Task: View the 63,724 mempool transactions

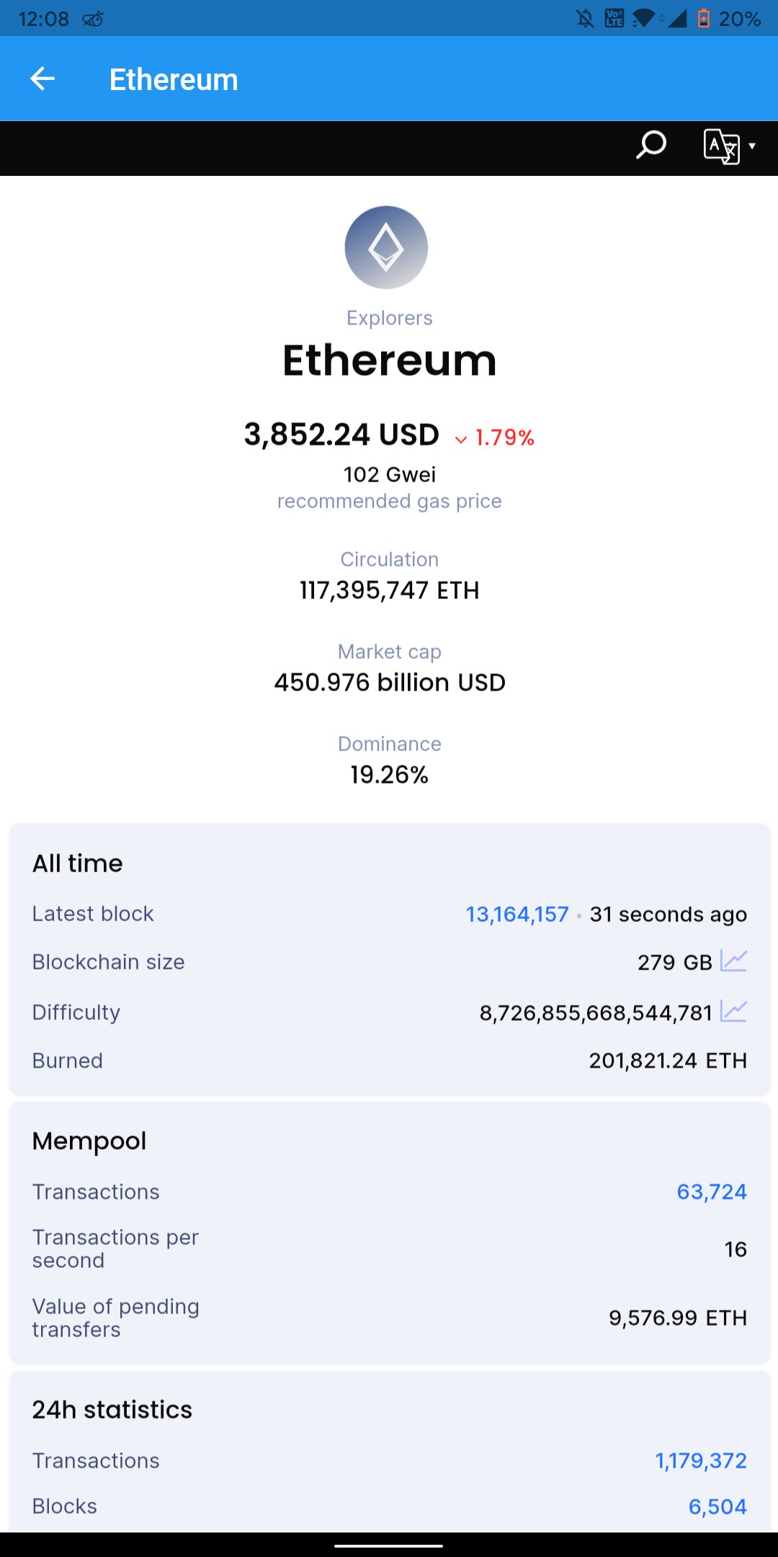Action: coord(712,1192)
